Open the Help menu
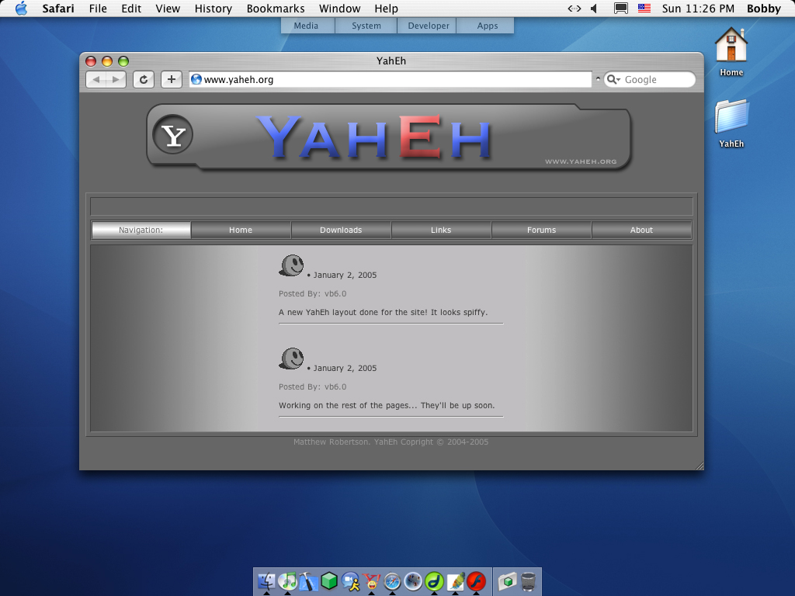Image resolution: width=795 pixels, height=596 pixels. pyautogui.click(x=387, y=9)
